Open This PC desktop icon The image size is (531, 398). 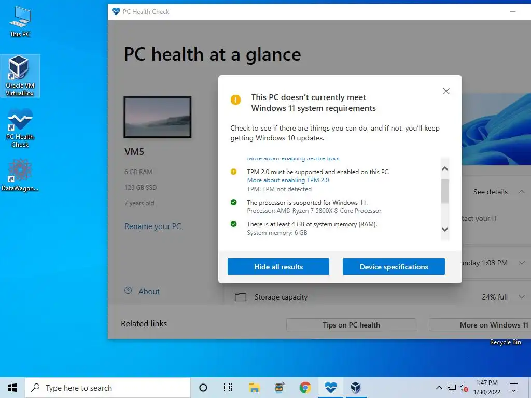20,22
